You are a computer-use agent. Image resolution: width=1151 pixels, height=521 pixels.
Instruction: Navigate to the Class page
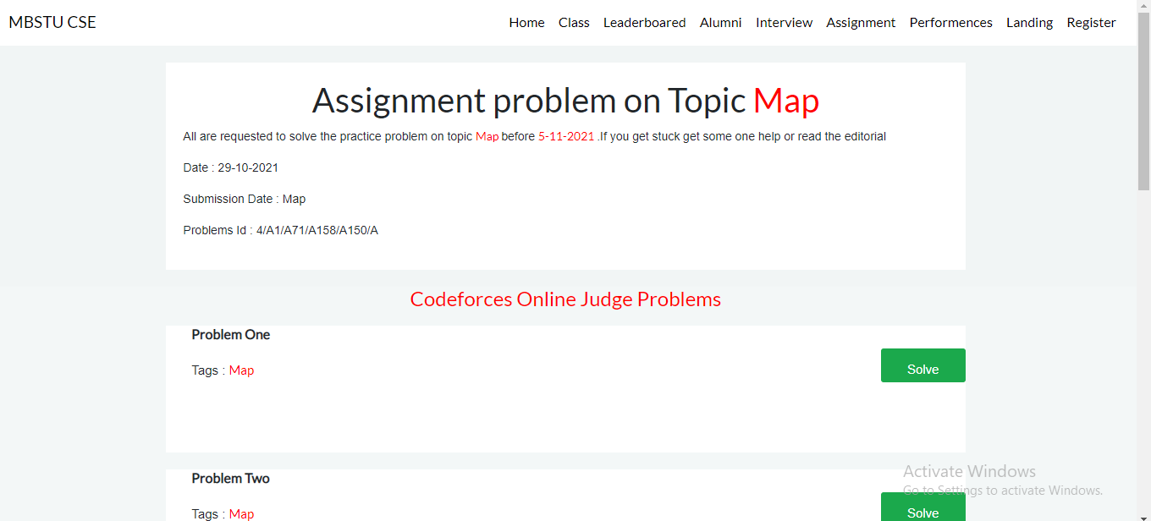point(574,22)
